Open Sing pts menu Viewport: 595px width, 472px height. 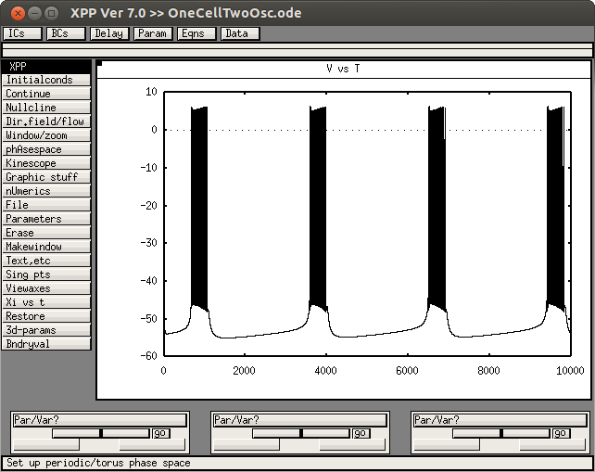[x=46, y=274]
